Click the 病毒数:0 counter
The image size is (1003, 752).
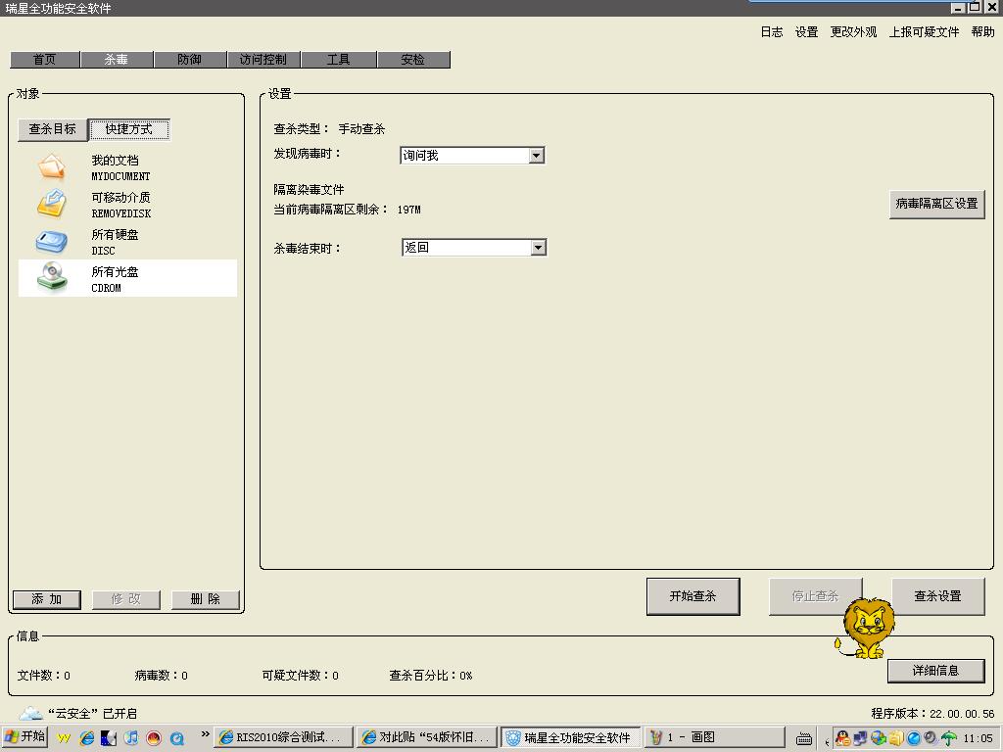tap(162, 676)
